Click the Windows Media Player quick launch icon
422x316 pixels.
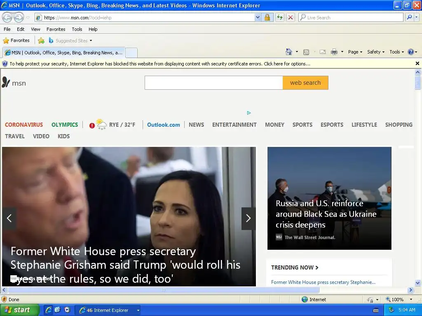tap(67, 310)
